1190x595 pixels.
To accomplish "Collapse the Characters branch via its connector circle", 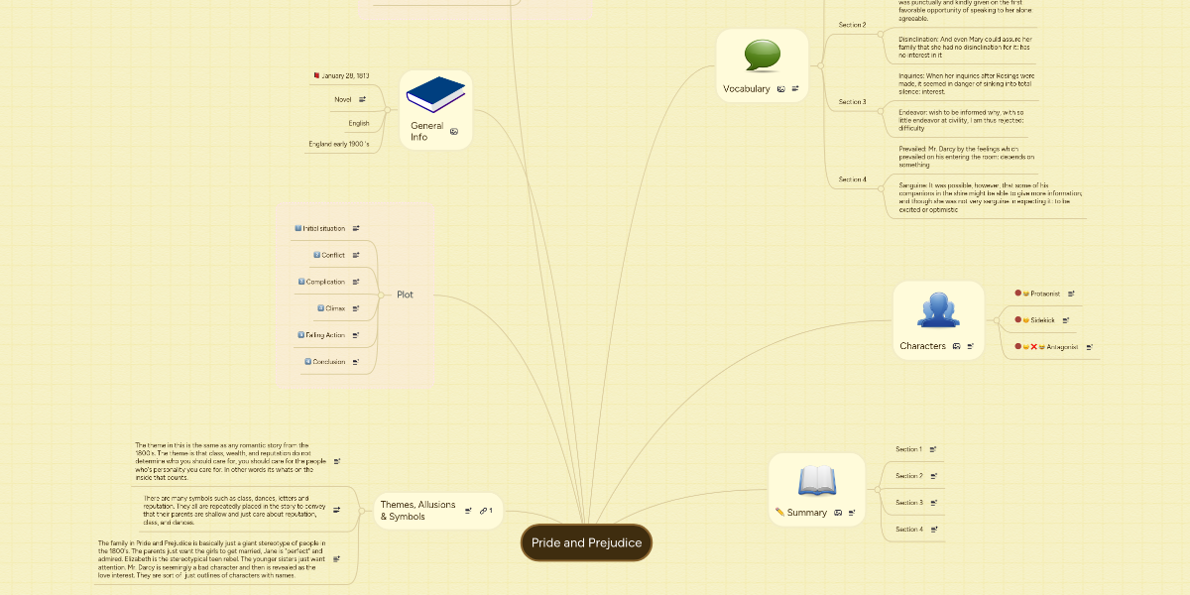I will [x=997, y=320].
